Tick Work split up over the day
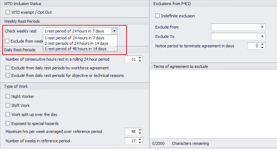The height and width of the screenshot is (151, 277). (x=8, y=115)
